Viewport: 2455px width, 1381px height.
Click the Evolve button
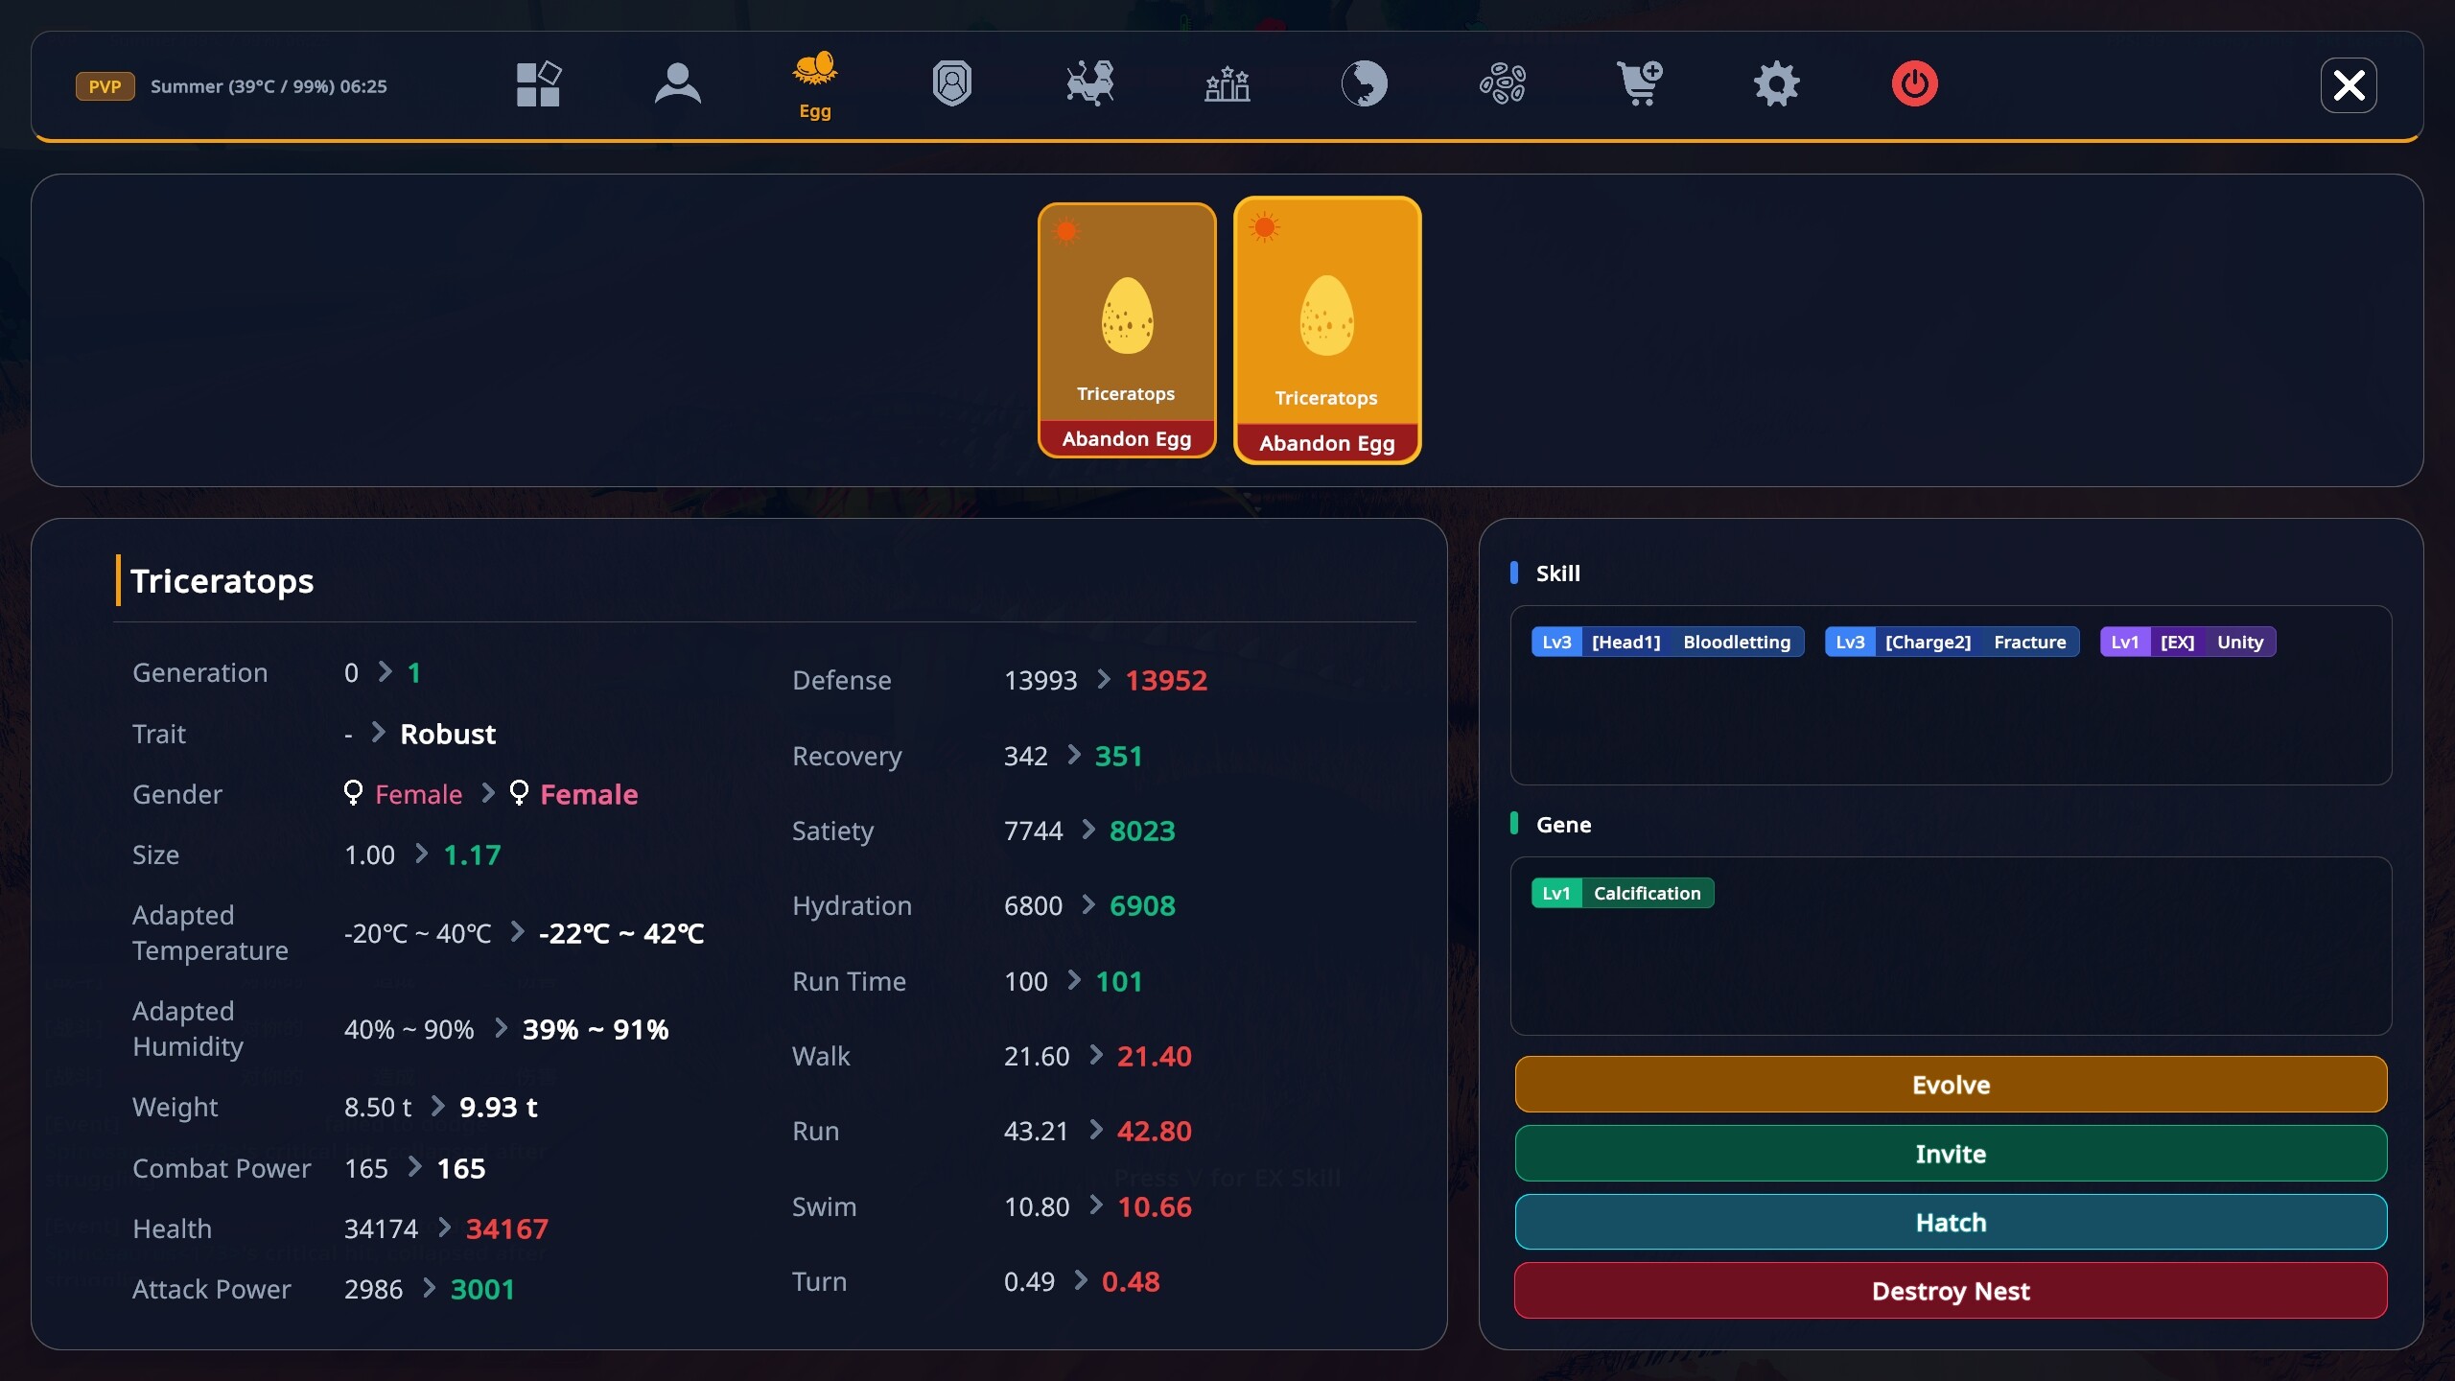(x=1951, y=1085)
